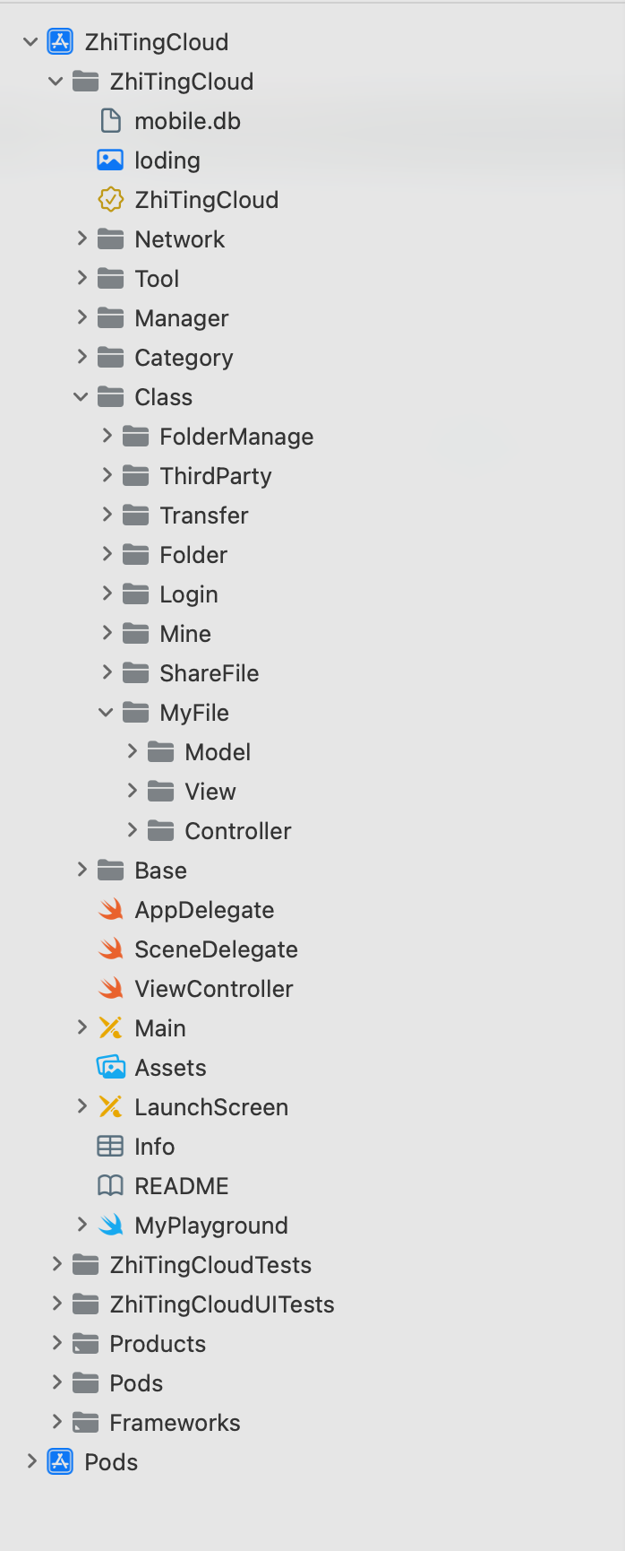Image resolution: width=625 pixels, height=1551 pixels.
Task: Select the loding image asset icon
Action: [110, 160]
